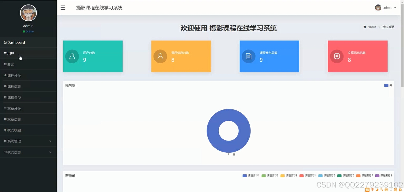Toggle 课程名称1 legend in 课程统计 chart
This screenshot has height=192, width=404.
point(251,175)
